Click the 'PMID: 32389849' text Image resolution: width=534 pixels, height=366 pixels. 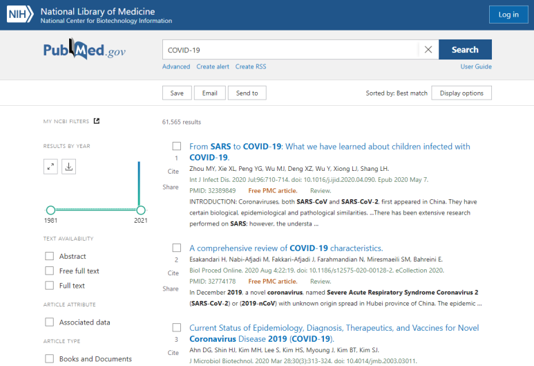point(213,191)
